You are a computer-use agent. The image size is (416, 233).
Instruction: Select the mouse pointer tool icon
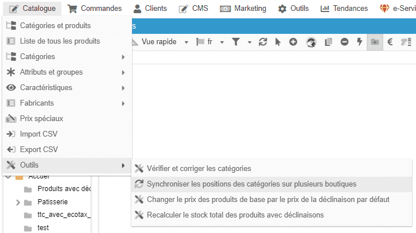point(278,42)
